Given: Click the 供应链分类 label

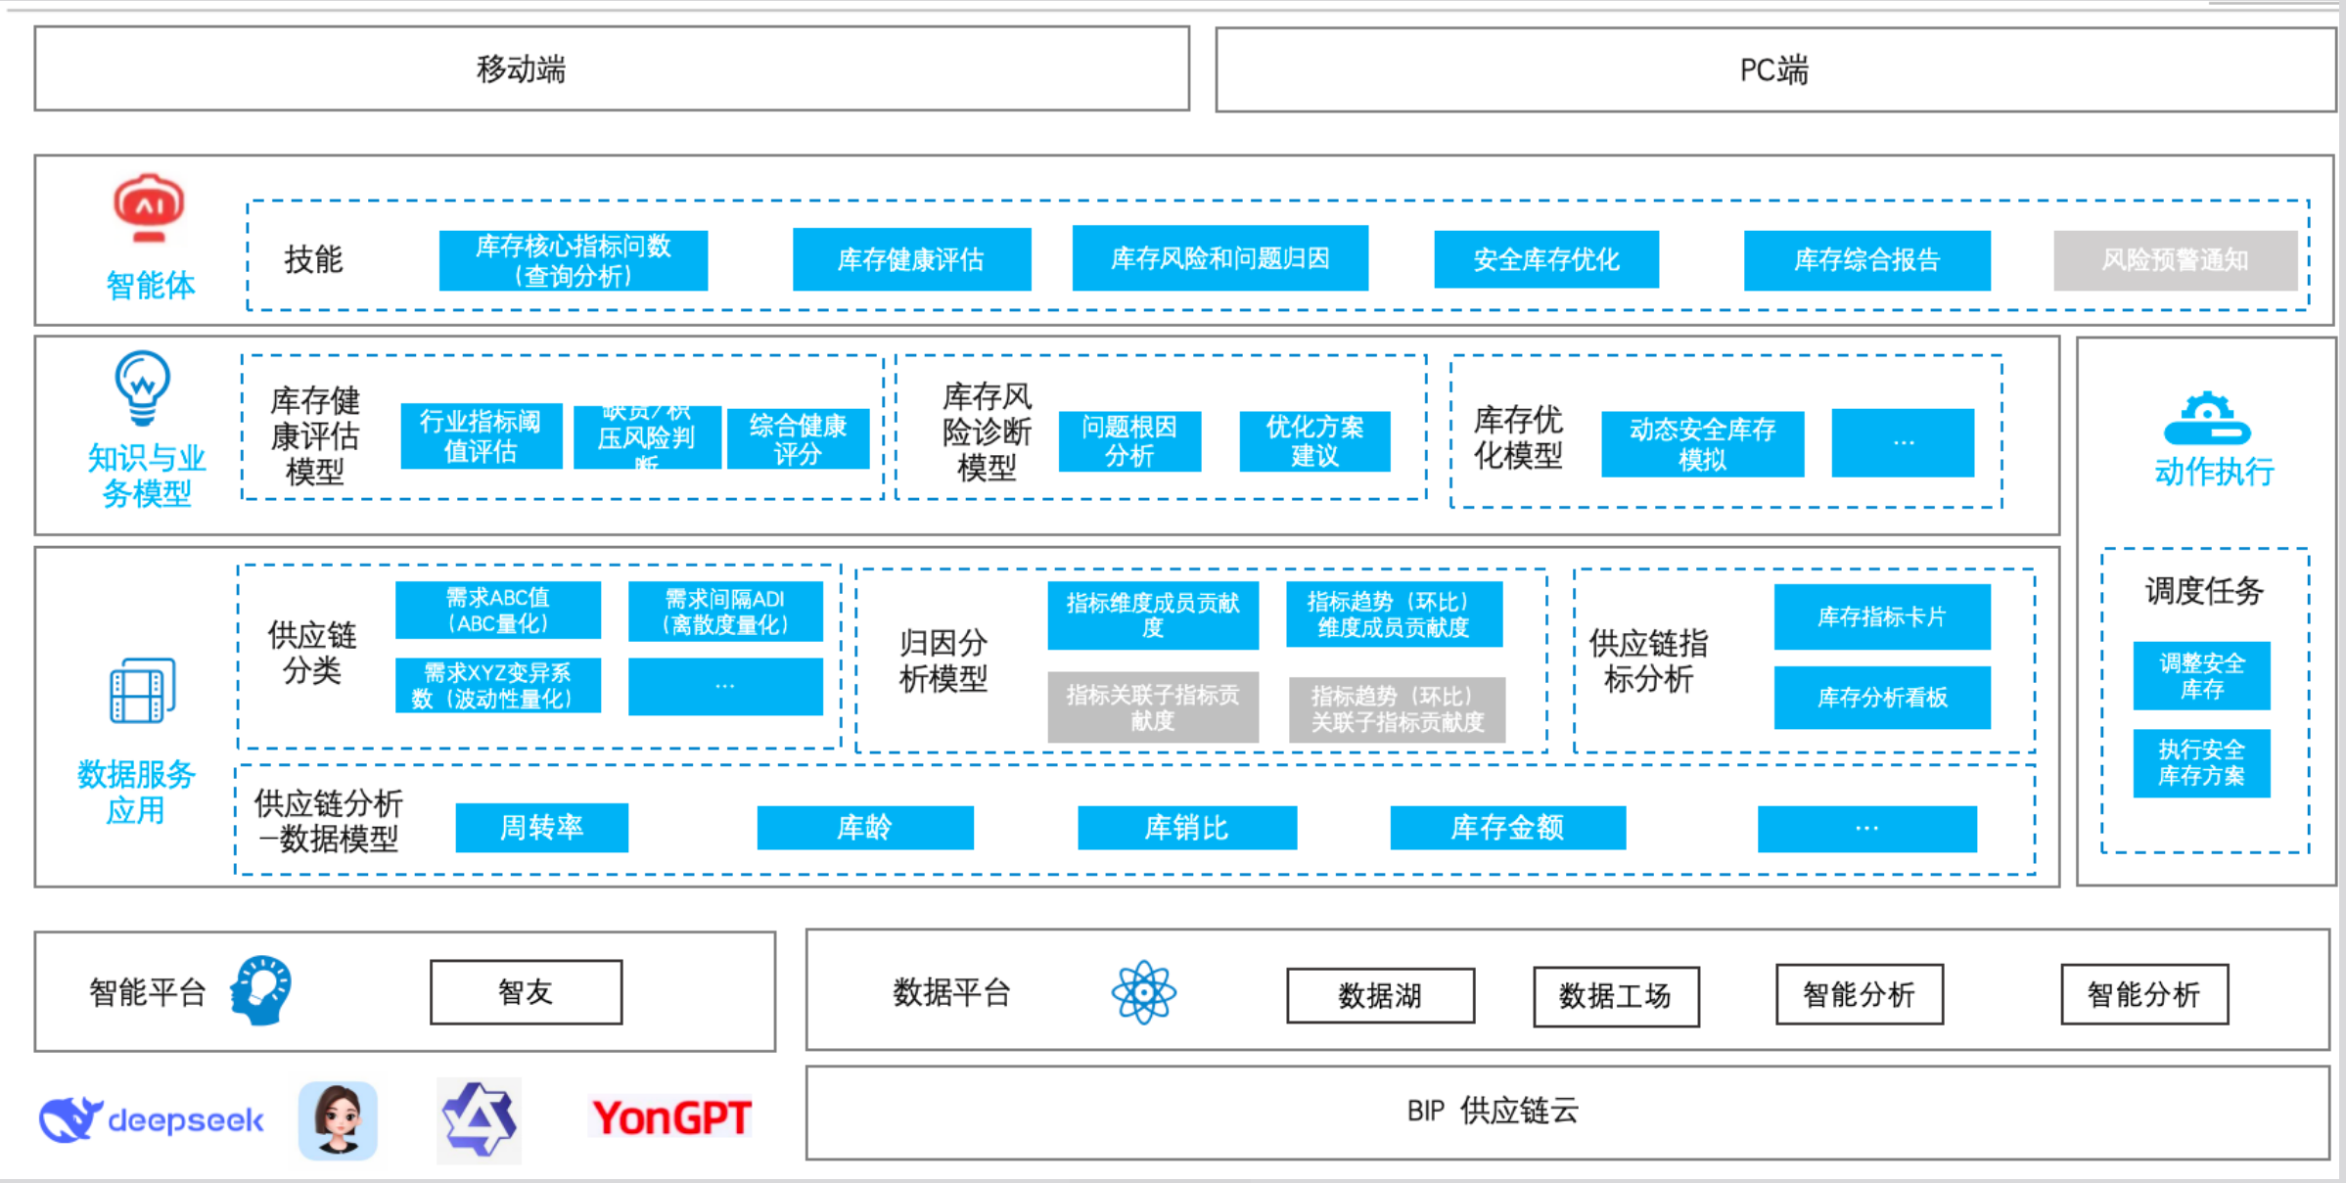Looking at the screenshot, I should tap(312, 653).
